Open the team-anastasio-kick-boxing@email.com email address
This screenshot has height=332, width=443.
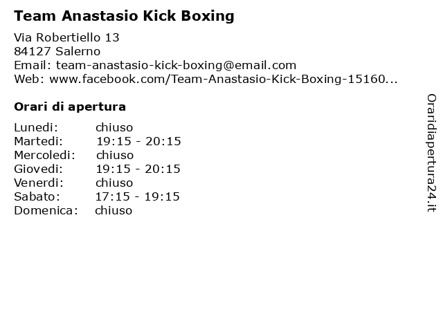point(176,65)
